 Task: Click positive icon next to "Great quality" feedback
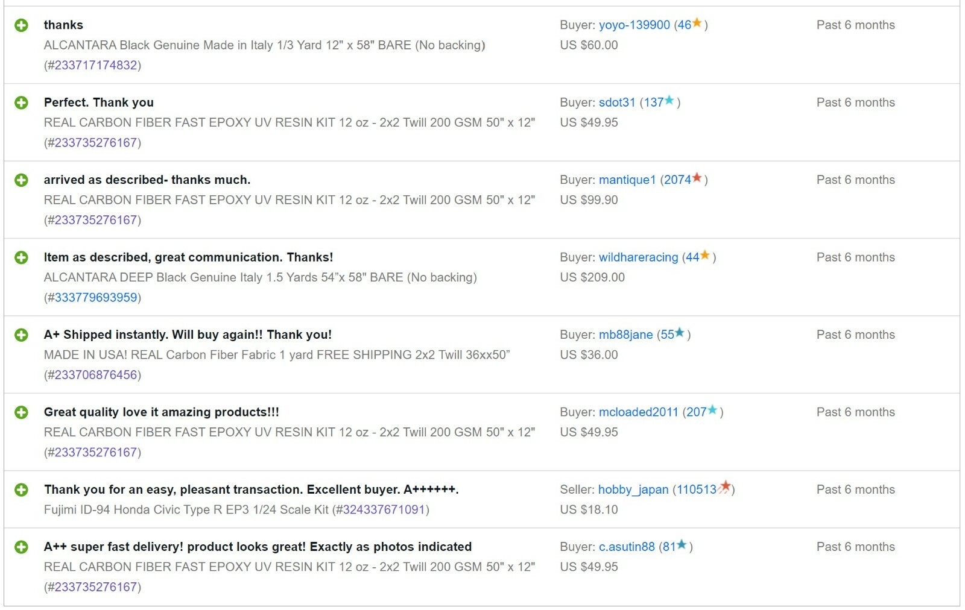21,412
